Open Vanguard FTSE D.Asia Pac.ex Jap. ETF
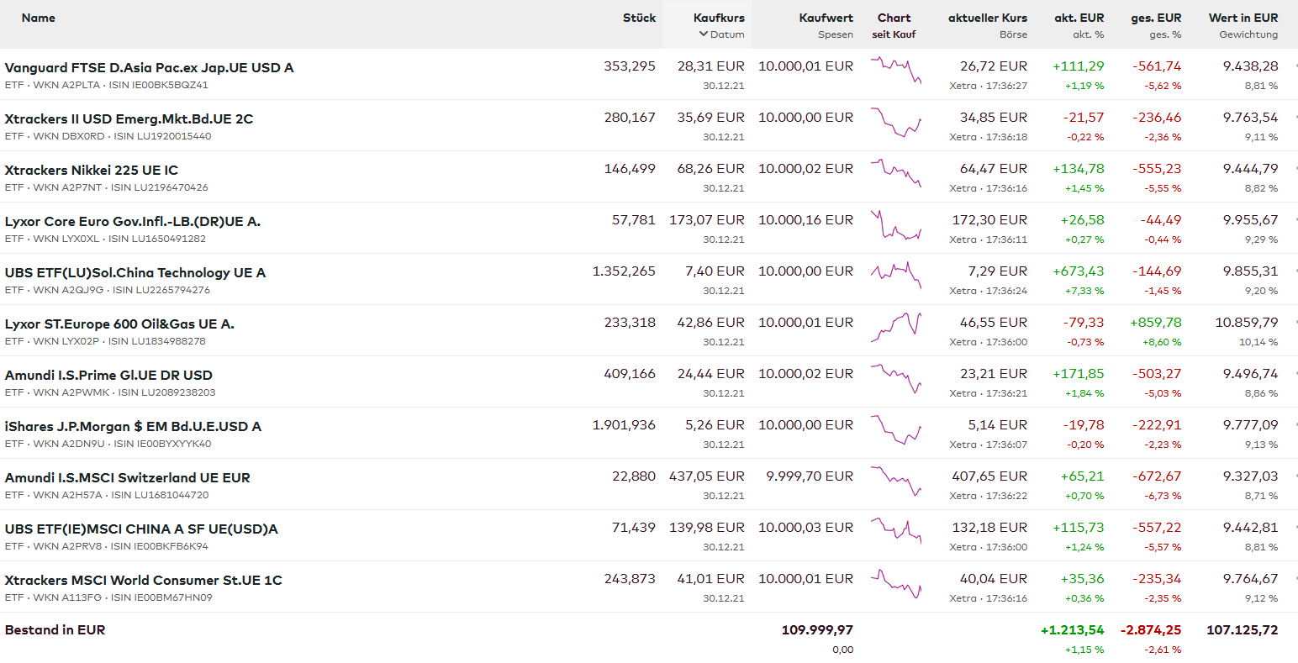 point(149,68)
